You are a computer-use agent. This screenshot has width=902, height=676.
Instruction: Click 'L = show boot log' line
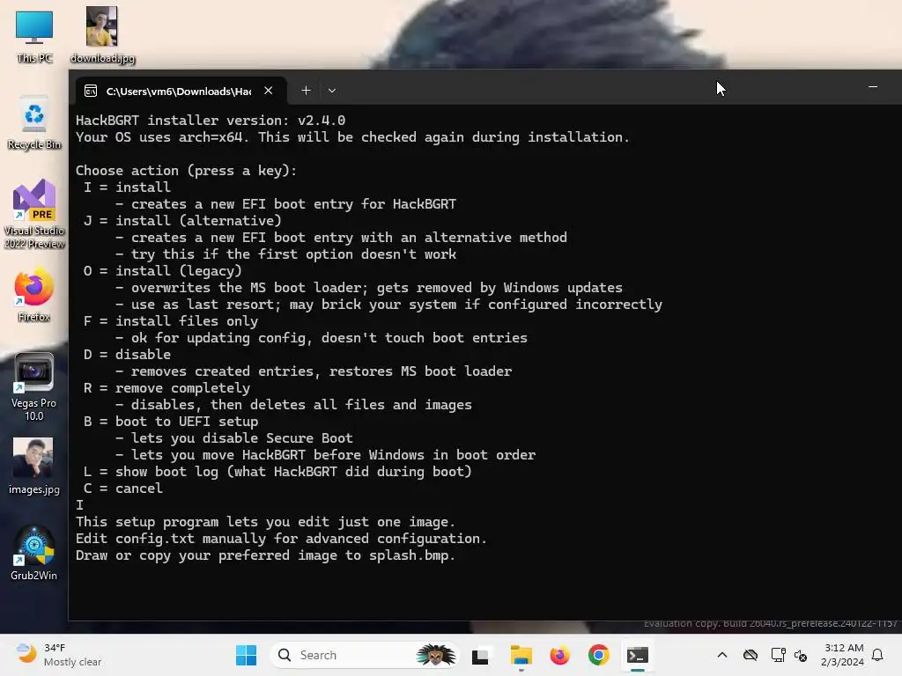pyautogui.click(x=277, y=472)
